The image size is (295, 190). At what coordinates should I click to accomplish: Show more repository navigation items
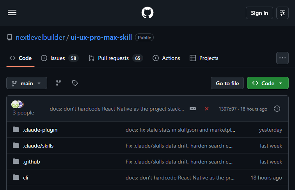point(283,58)
